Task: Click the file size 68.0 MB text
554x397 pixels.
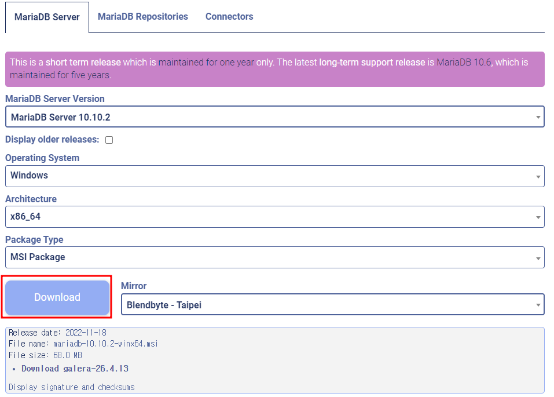Action: 68,355
